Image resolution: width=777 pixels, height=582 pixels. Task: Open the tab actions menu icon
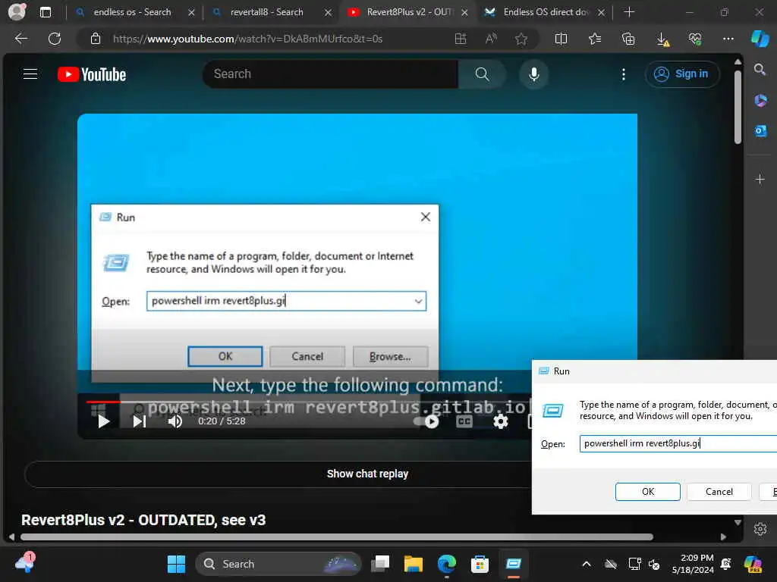45,12
